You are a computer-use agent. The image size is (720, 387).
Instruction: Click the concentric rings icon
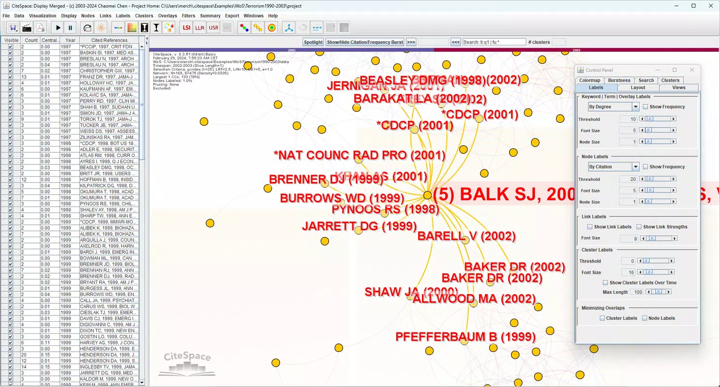272,28
